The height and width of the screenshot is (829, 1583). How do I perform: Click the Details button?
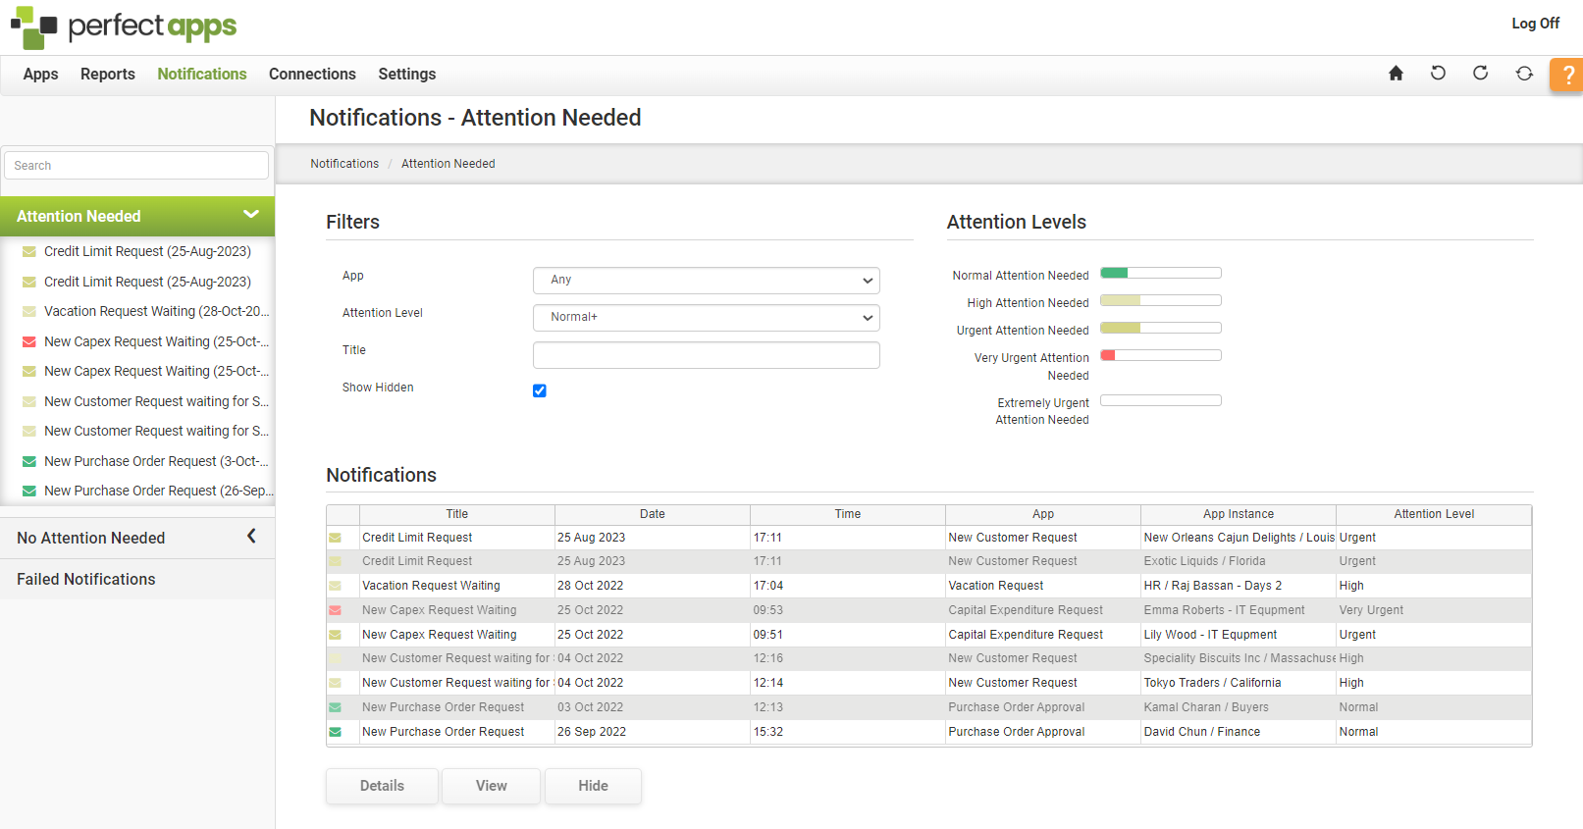click(x=382, y=786)
